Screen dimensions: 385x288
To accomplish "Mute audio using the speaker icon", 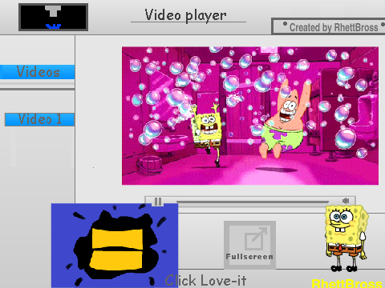I will pos(346,201).
